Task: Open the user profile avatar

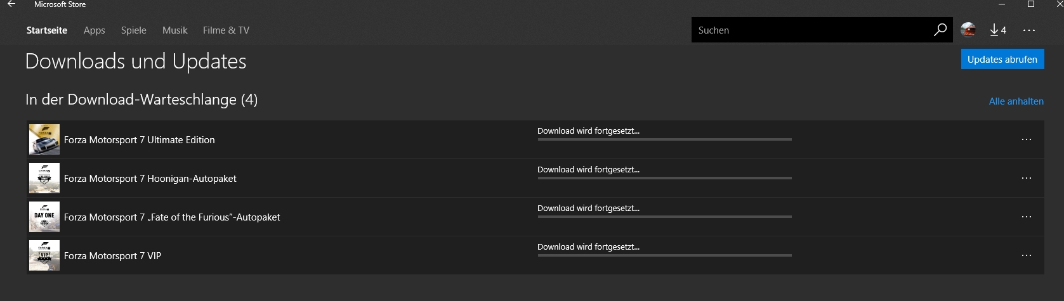Action: (968, 30)
